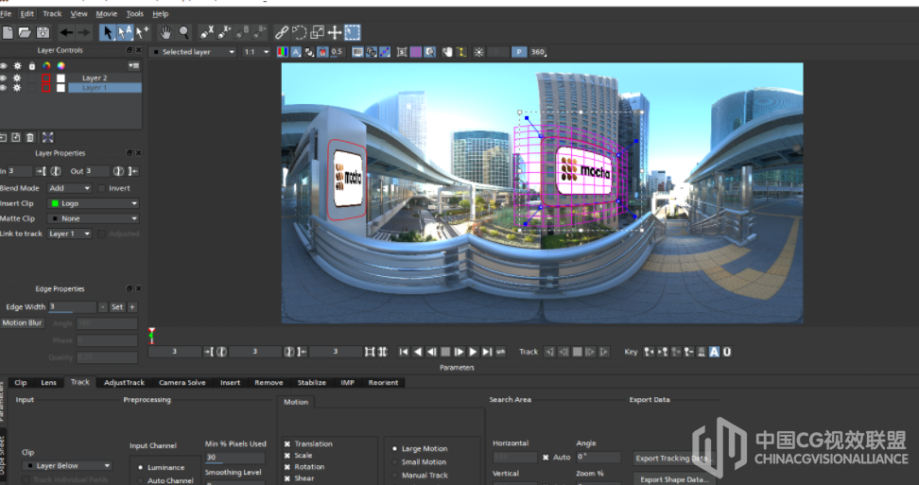The width and height of the screenshot is (919, 485).
Task: Switch to the Reorient tab
Action: (x=383, y=383)
